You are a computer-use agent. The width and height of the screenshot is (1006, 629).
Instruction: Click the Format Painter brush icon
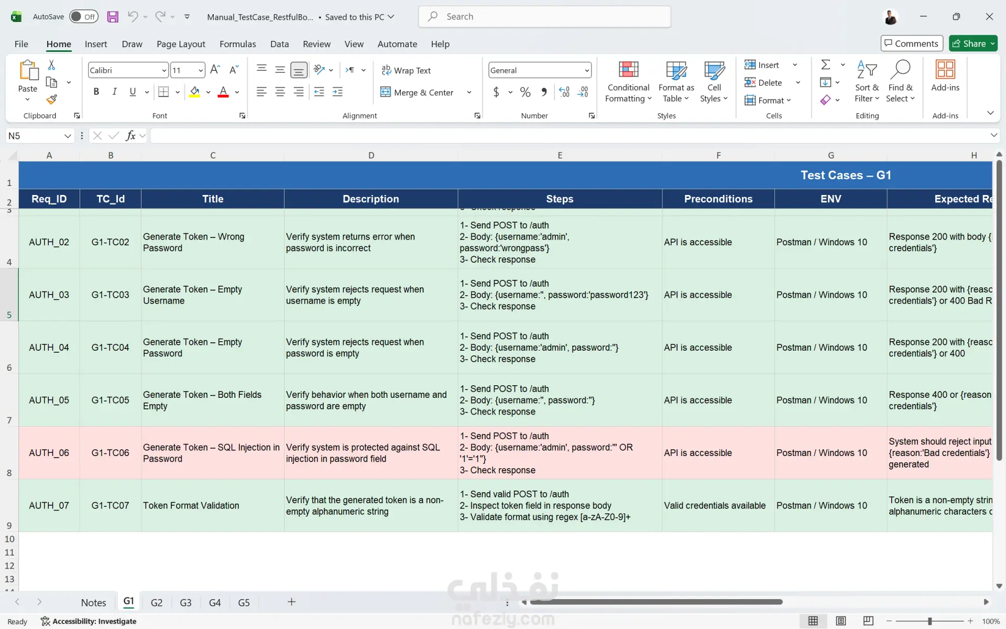point(51,99)
